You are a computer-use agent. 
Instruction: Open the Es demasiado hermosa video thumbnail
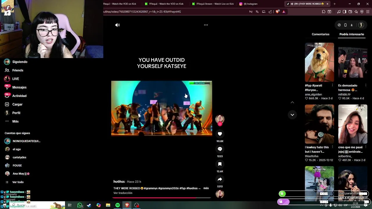point(353,62)
